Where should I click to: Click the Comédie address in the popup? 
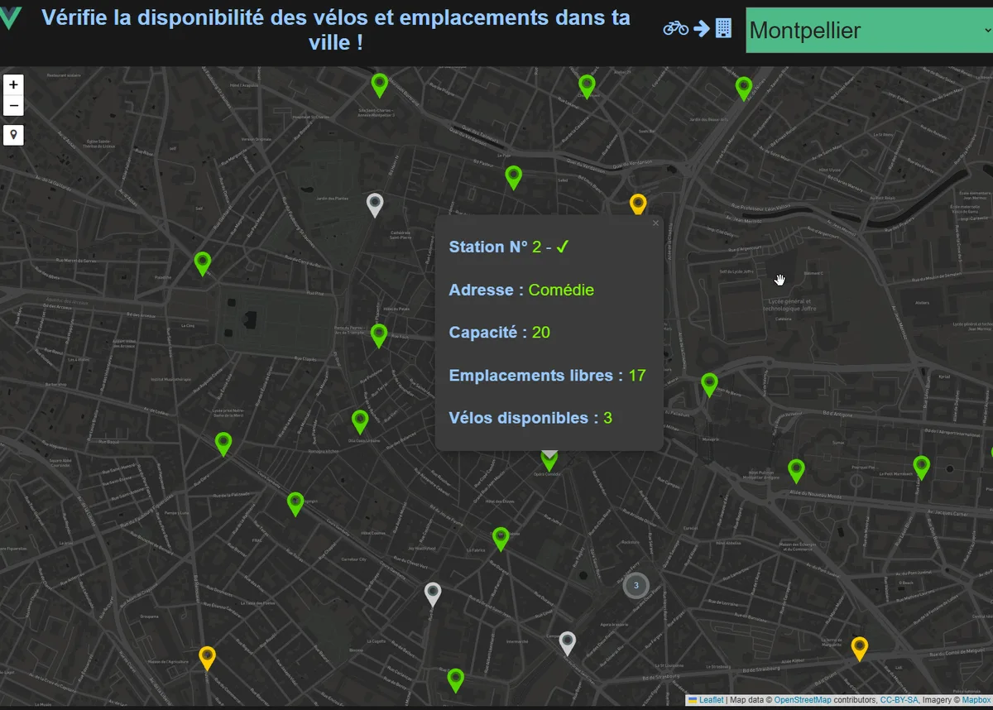[x=562, y=290]
